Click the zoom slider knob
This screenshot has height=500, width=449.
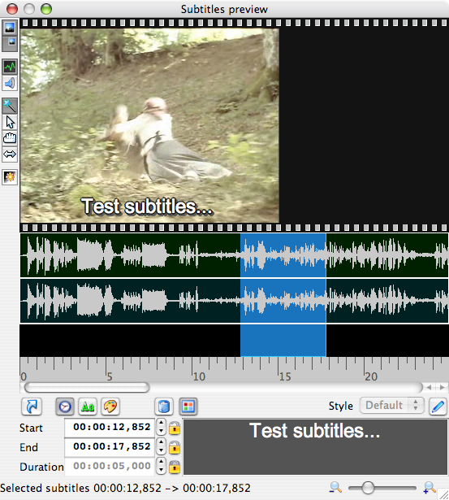[368, 488]
